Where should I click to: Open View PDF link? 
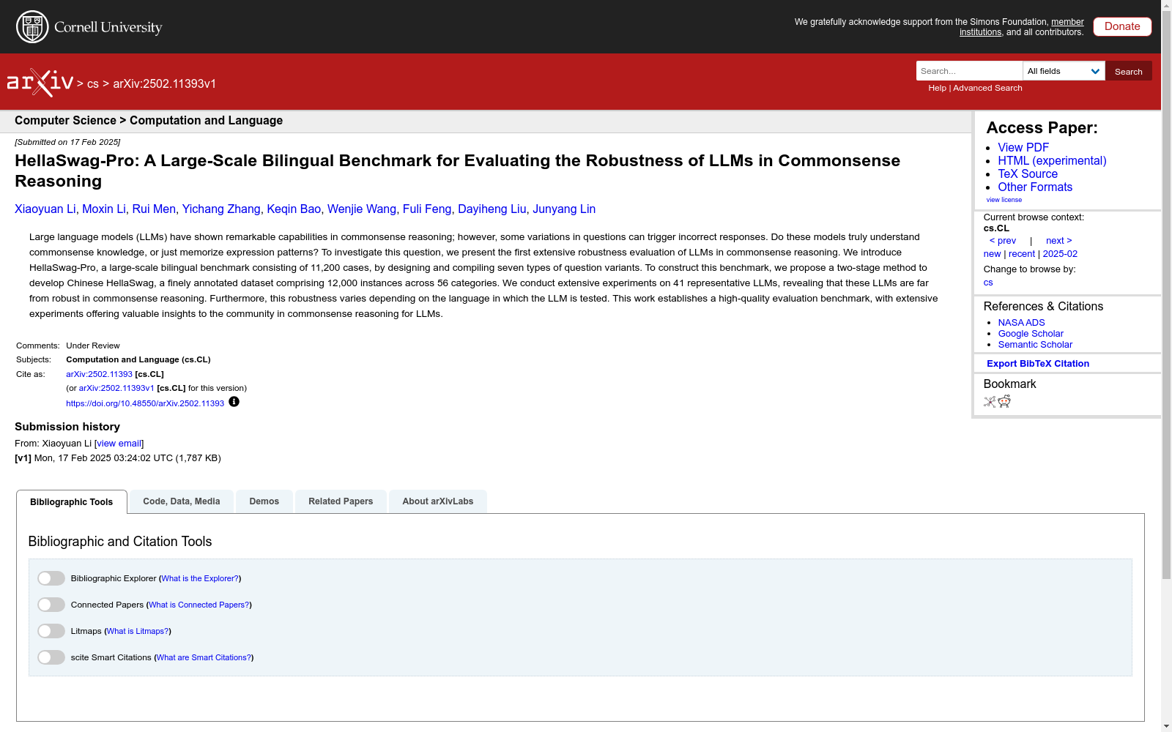pos(1023,147)
